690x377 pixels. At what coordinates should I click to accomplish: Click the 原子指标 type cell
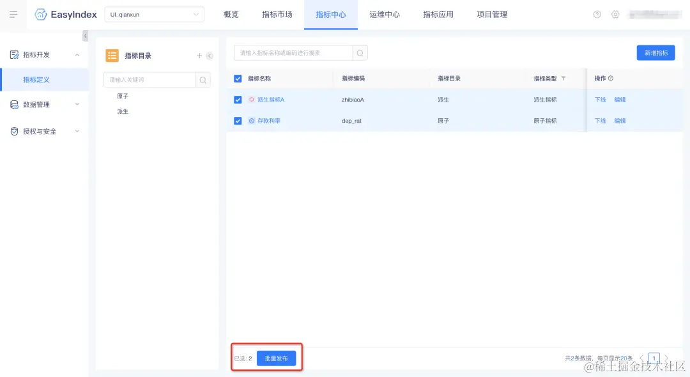pos(545,121)
